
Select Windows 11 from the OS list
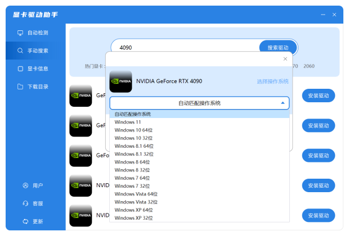(x=128, y=122)
